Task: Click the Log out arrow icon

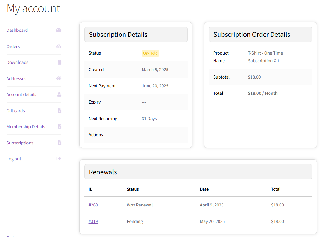Action: [x=59, y=158]
